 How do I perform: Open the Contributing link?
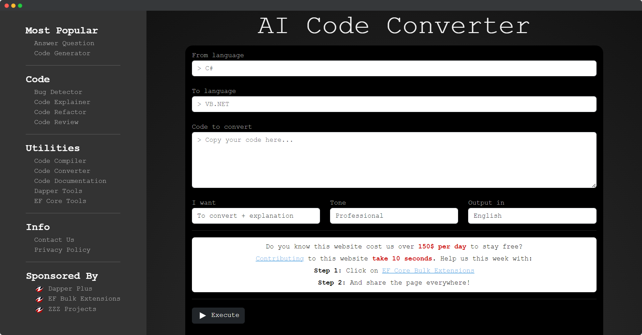tap(280, 258)
